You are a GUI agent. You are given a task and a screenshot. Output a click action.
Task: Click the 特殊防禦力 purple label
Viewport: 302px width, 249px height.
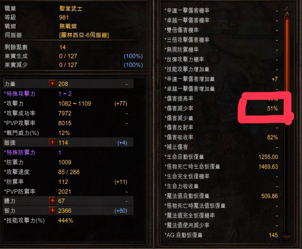(20, 153)
